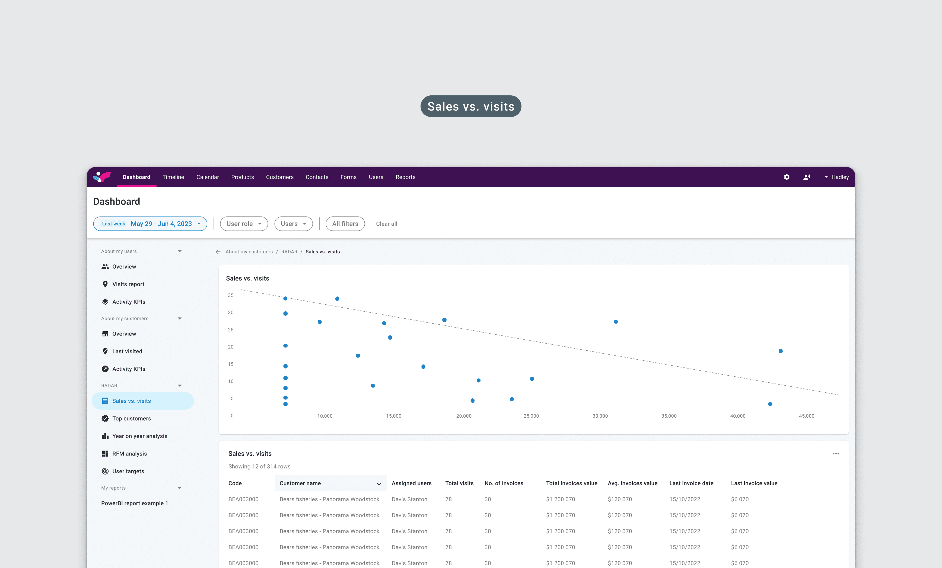The height and width of the screenshot is (568, 942).
Task: Sort by the Total visits column header
Action: click(x=459, y=483)
